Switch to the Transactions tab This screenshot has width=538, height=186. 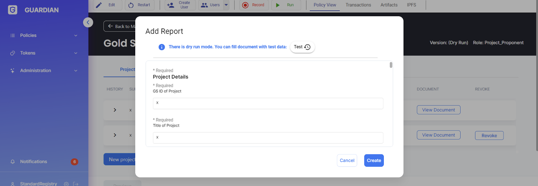358,5
